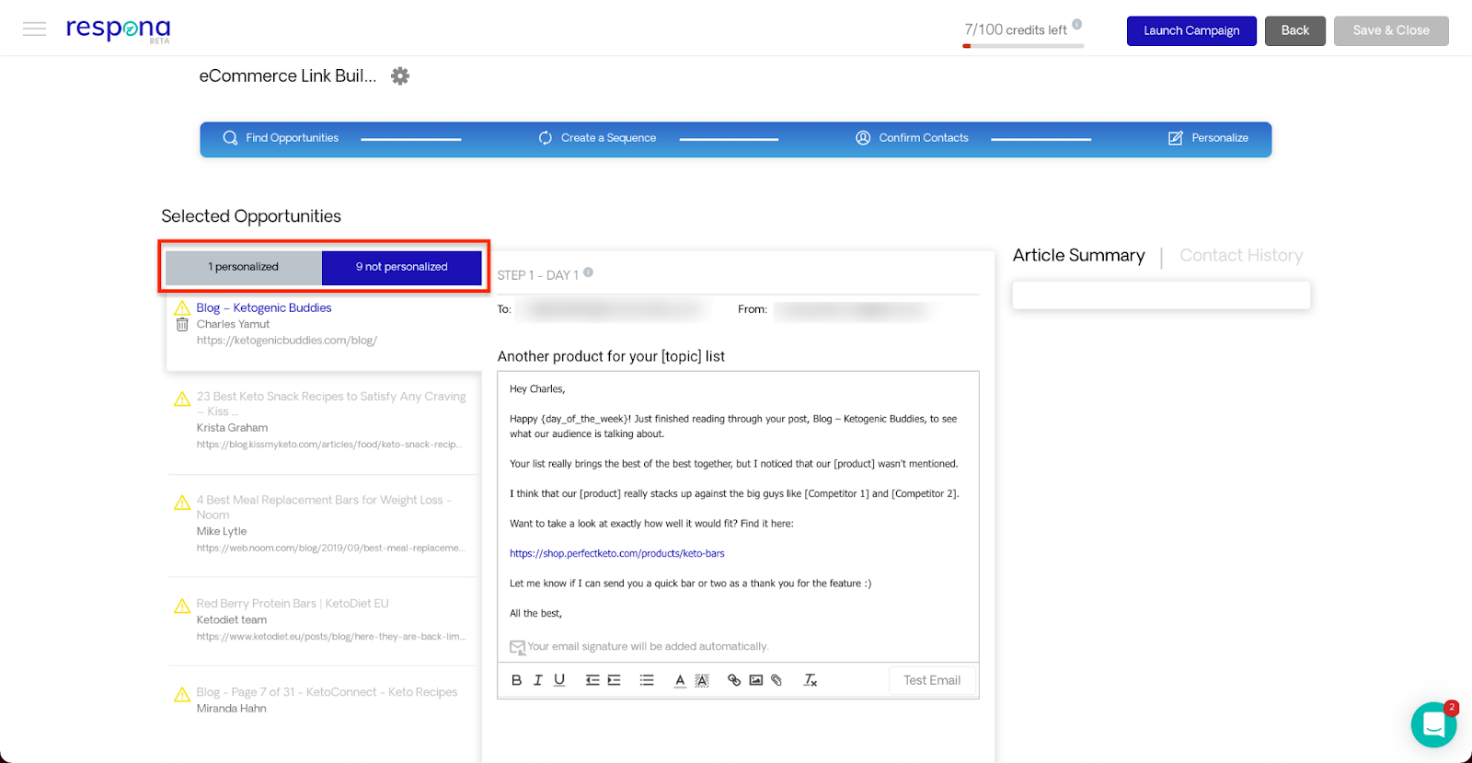Click the Save & Close button
The width and height of the screenshot is (1472, 763).
pos(1391,30)
